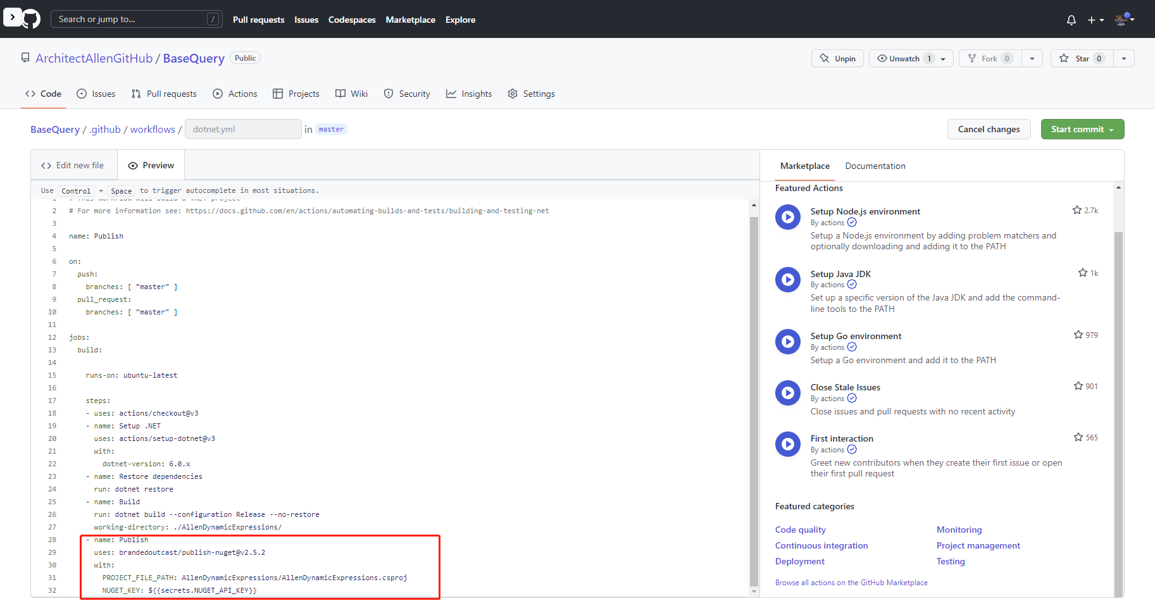
Task: Open the Setup Java JDK action
Action: (840, 274)
